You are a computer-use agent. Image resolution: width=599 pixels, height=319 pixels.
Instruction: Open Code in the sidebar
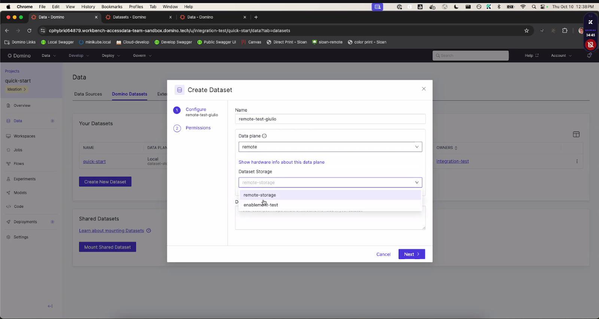pos(19,207)
